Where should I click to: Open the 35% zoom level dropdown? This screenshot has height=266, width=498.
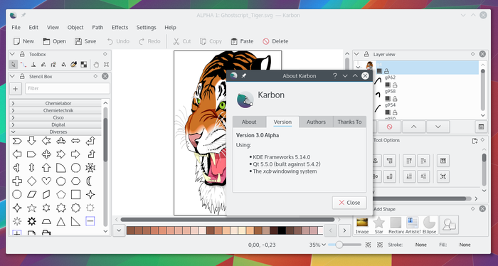(x=317, y=245)
